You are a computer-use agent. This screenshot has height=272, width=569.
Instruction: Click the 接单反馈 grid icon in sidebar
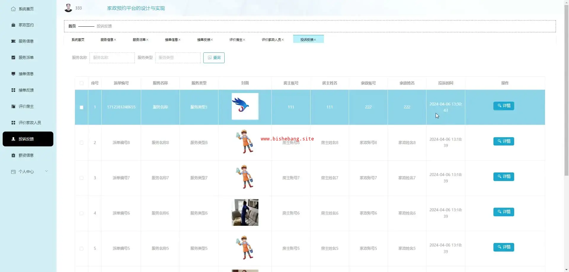tap(13, 90)
